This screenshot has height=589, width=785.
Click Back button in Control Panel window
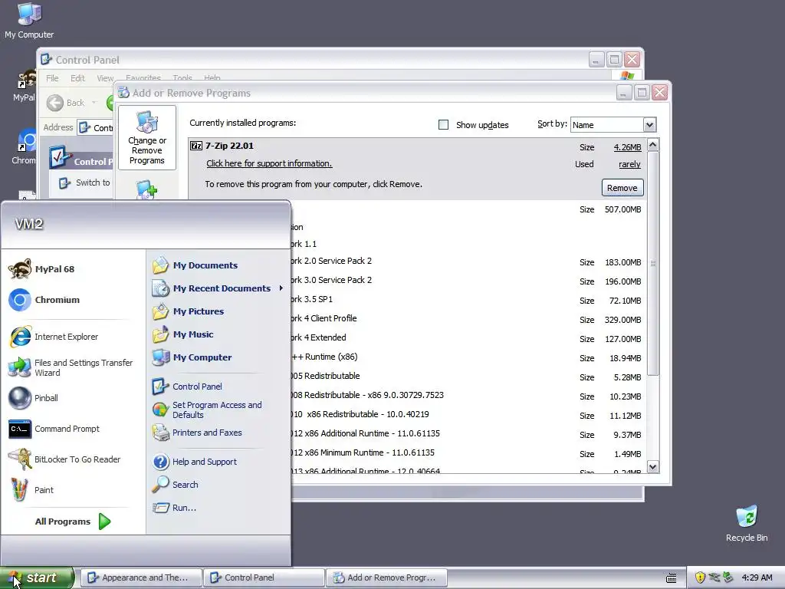(73, 103)
